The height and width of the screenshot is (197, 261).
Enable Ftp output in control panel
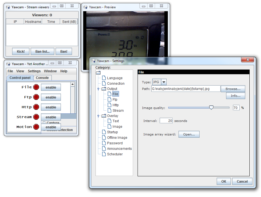pyautogui.click(x=51, y=97)
